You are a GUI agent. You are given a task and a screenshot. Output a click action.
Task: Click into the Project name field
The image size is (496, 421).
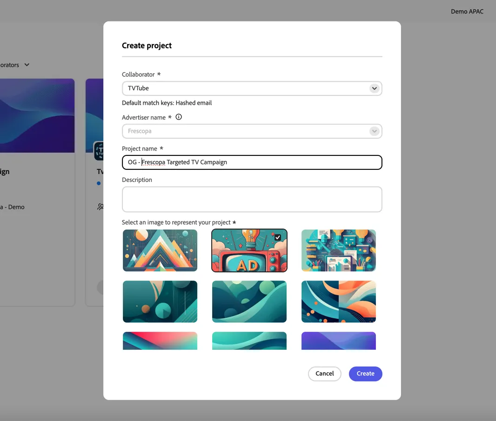pyautogui.click(x=252, y=162)
